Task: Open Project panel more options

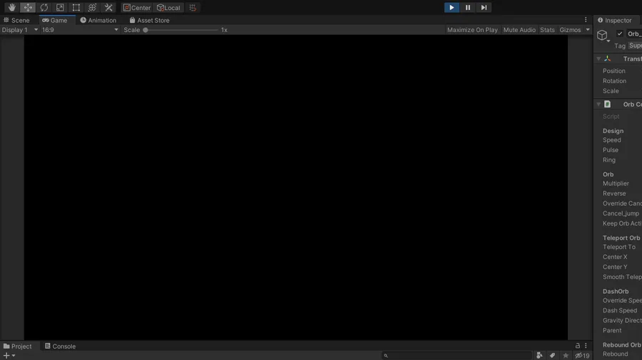Action: point(586,346)
